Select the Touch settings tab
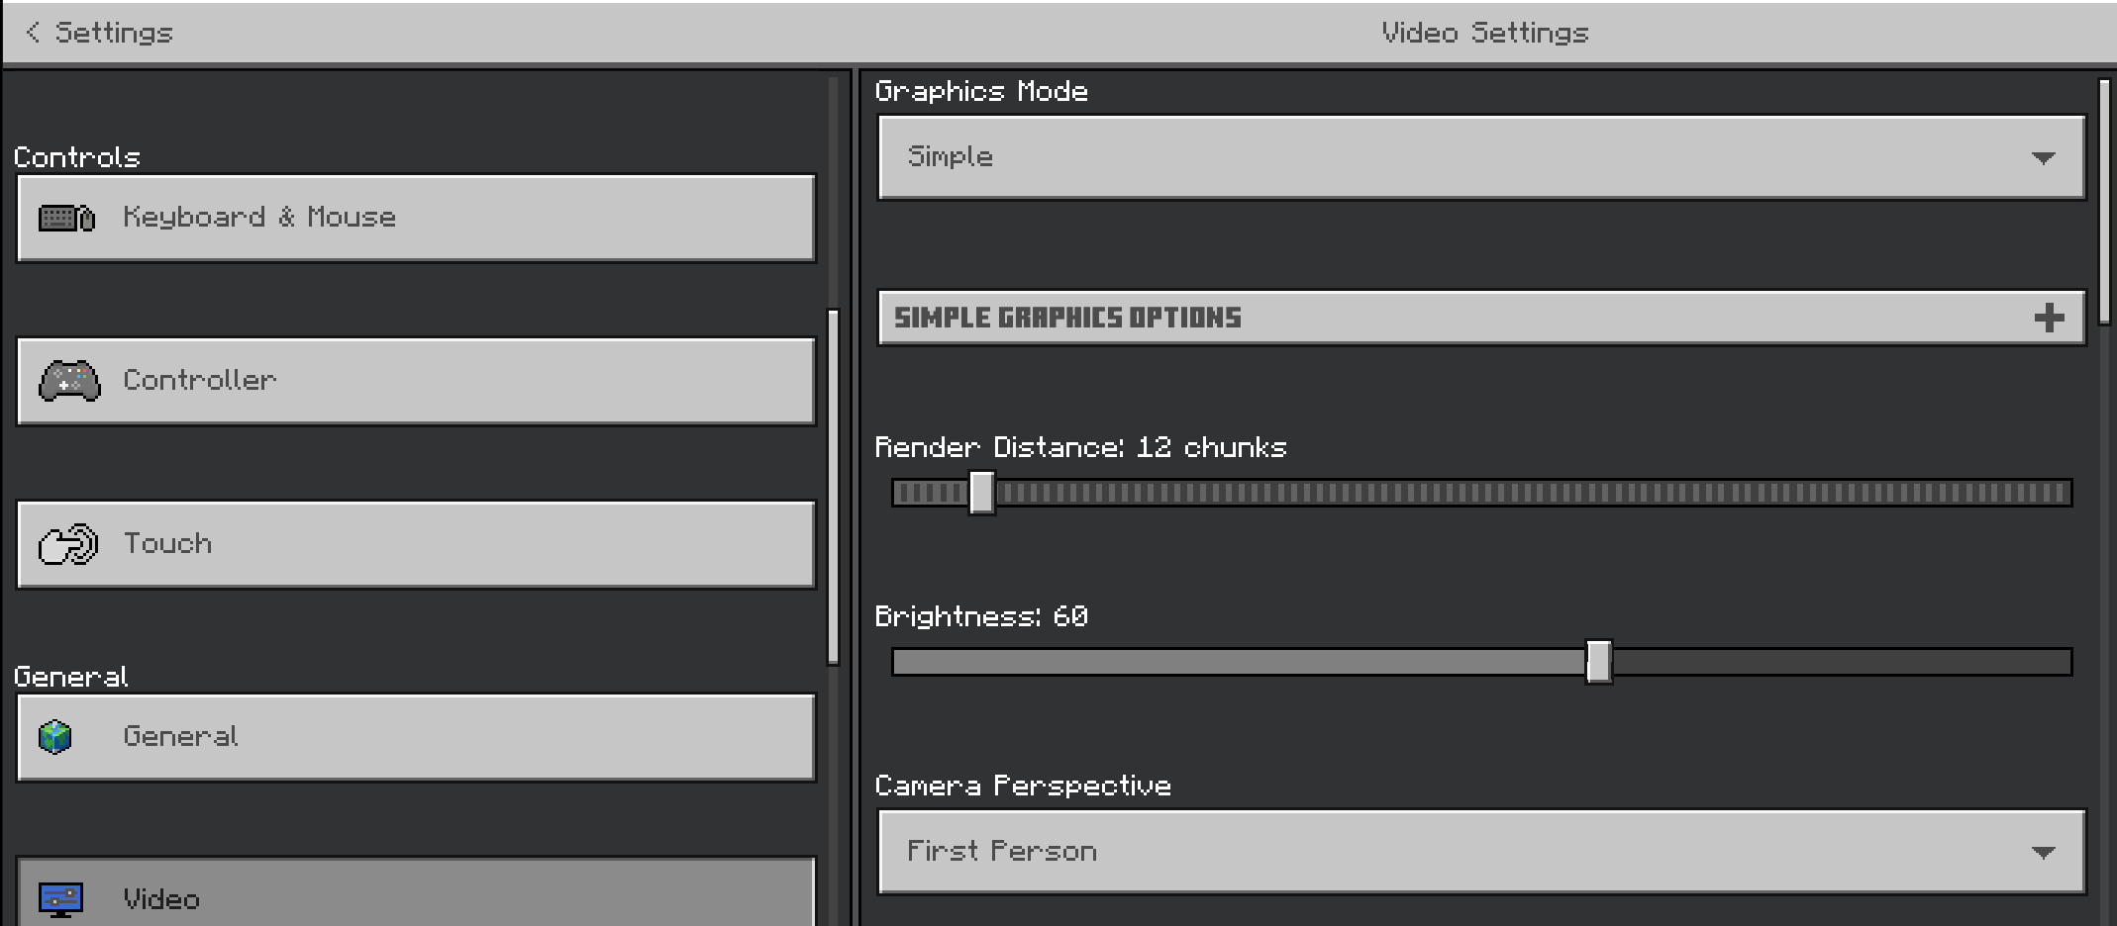 click(416, 544)
